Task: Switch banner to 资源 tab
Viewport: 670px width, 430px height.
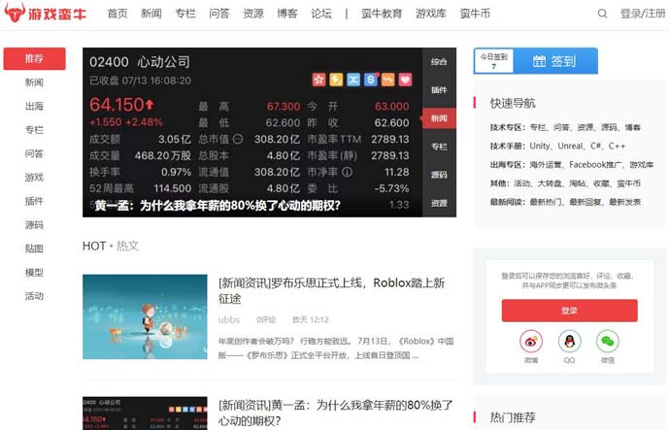Action: [439, 203]
